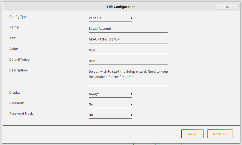The height and width of the screenshot is (145, 242).
Task: Click the Config Type label
Action: coord(19,17)
